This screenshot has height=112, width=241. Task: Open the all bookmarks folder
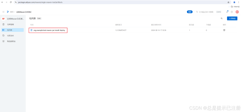click(x=235, y=7)
